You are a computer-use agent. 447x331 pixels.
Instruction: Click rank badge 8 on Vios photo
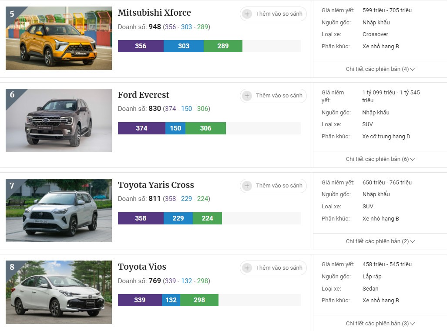pos(12,267)
